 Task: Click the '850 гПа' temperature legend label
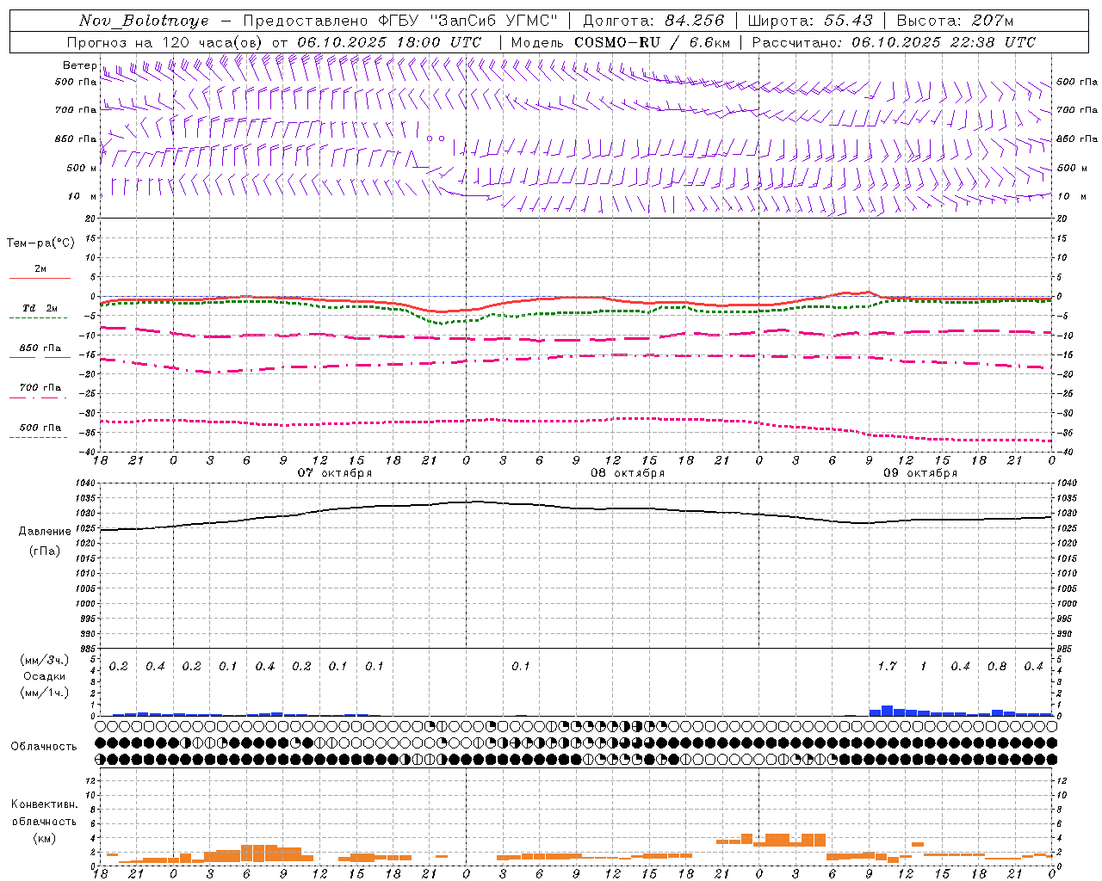(x=40, y=348)
